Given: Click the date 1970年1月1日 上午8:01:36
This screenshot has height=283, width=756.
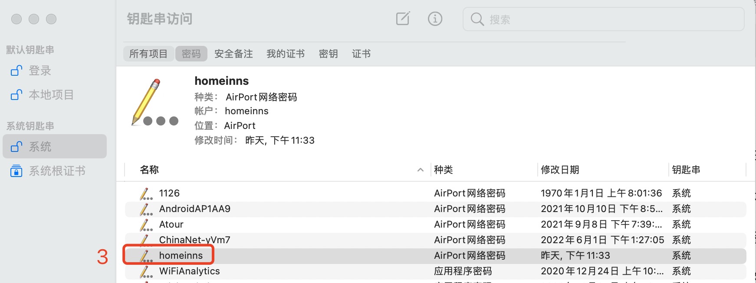Looking at the screenshot, I should [602, 193].
